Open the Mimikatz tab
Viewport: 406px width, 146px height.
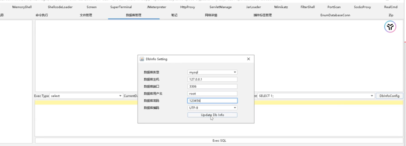[x=281, y=7]
